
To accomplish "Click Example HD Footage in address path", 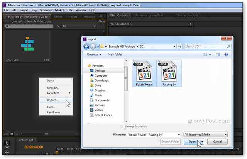I will [x=122, y=46].
